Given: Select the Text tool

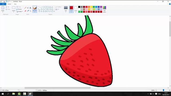Looking at the screenshot, I should 30,8.
